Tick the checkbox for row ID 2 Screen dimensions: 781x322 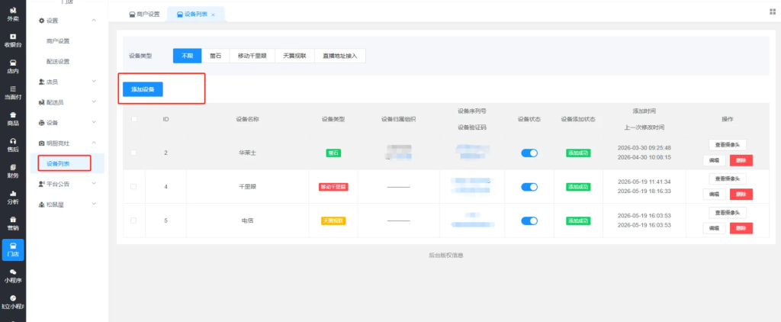(133, 153)
